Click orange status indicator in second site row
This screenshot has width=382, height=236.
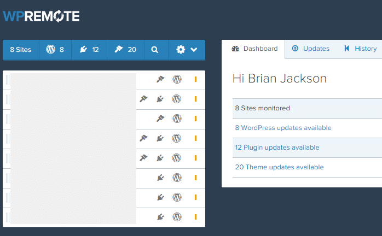[x=195, y=99]
